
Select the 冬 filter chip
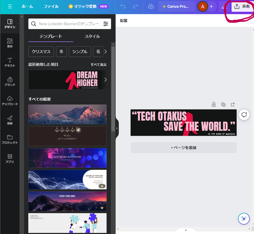61,52
